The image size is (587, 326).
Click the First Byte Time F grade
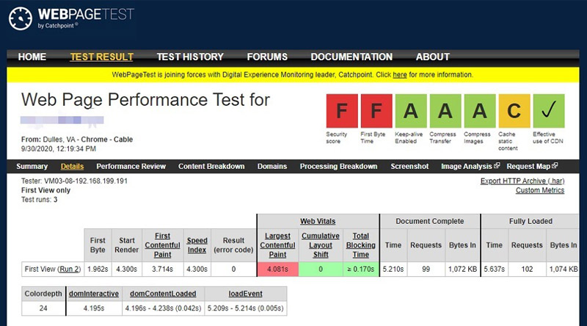point(376,111)
